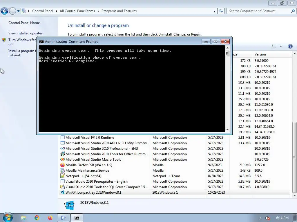Click Visual Studio 2010 Tools for SQL Server Compact icon

(63, 187)
